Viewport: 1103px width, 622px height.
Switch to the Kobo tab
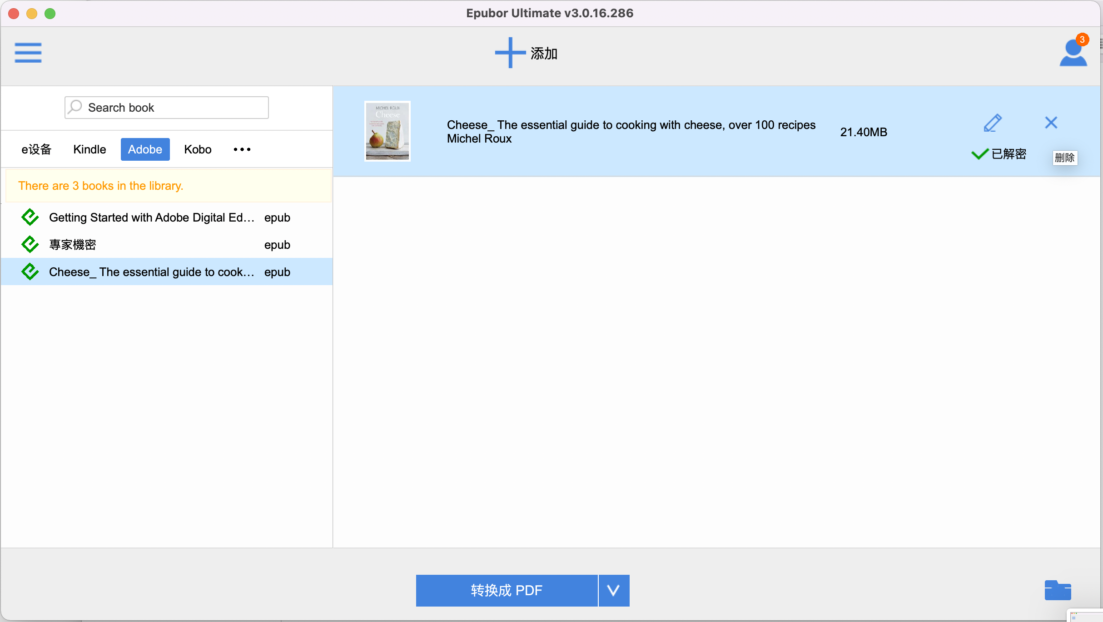(198, 149)
